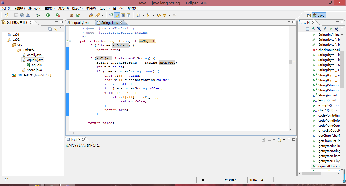Open the 重构(T) menu
The width and height of the screenshot is (346, 186).
50,8
